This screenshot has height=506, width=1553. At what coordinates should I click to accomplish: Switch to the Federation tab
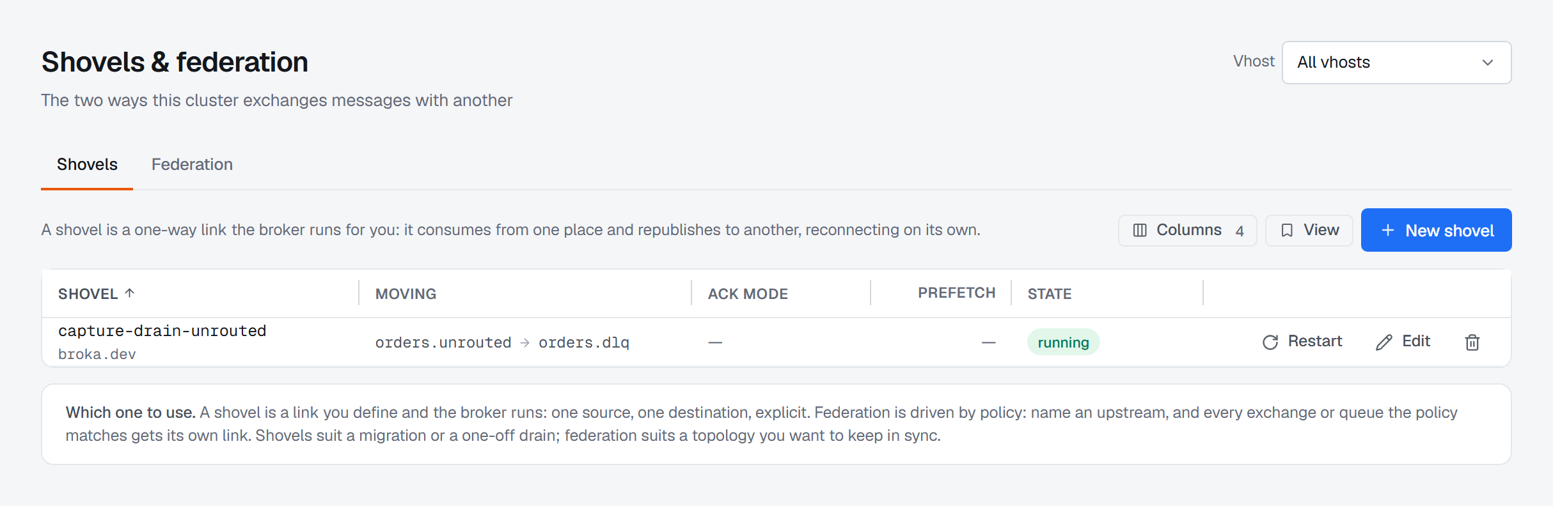(x=192, y=165)
